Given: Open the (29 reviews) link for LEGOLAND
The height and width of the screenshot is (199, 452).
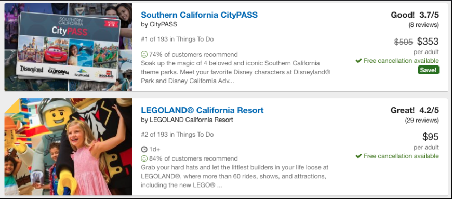Looking at the screenshot, I should (x=422, y=120).
